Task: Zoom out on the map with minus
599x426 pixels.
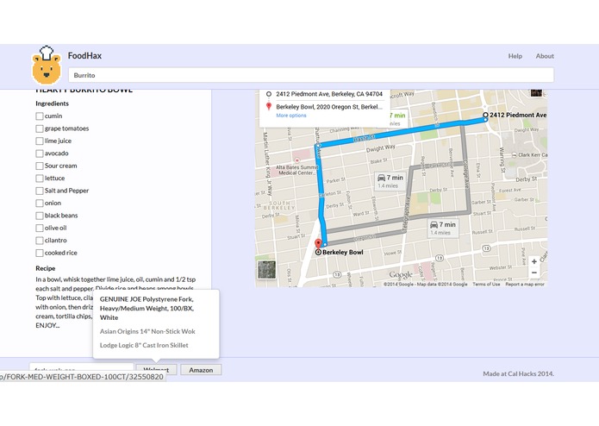Action: coord(534,273)
